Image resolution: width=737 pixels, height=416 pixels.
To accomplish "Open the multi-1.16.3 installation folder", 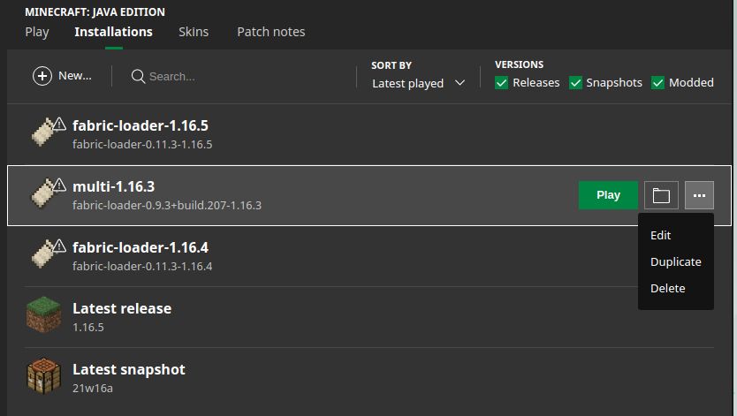I will point(661,195).
